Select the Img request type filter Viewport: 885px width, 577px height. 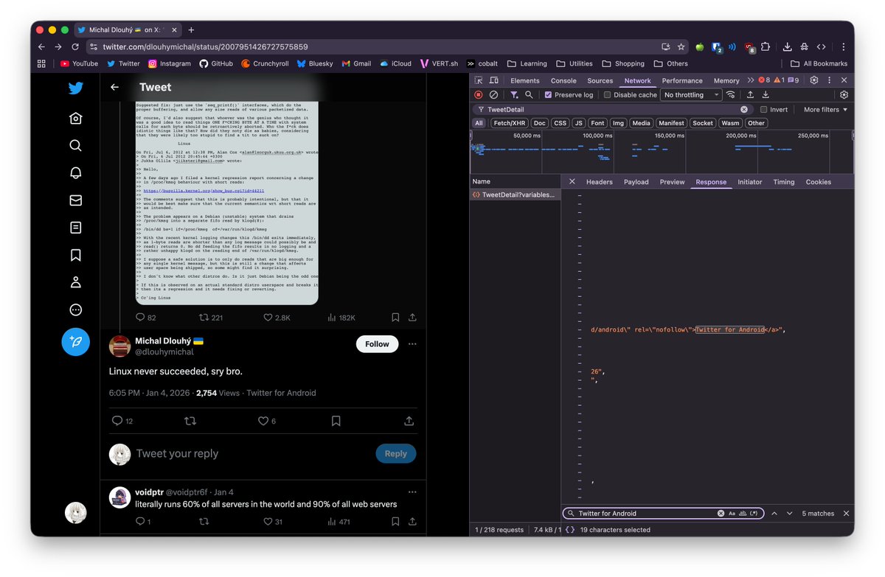click(618, 123)
